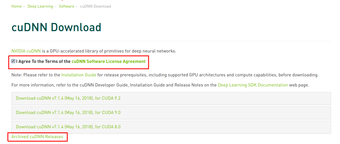This screenshot has width=340, height=144.
Task: Expand cuDNN v7.1.4 for CUDA 8.0
Action: click(68, 127)
